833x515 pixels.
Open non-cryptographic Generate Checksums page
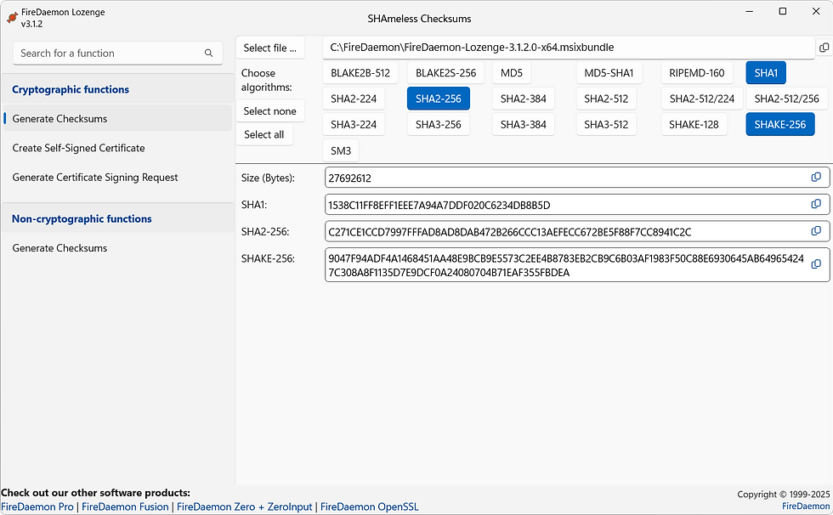(117, 248)
